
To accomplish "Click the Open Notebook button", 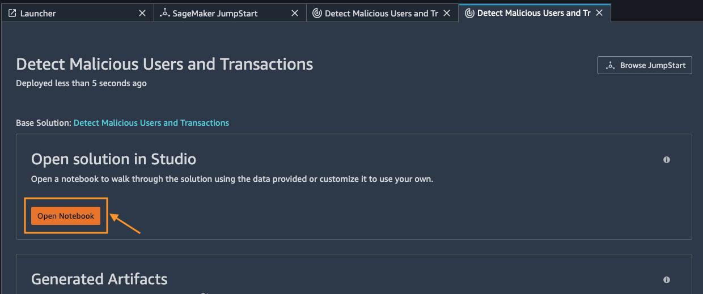I will click(x=66, y=216).
